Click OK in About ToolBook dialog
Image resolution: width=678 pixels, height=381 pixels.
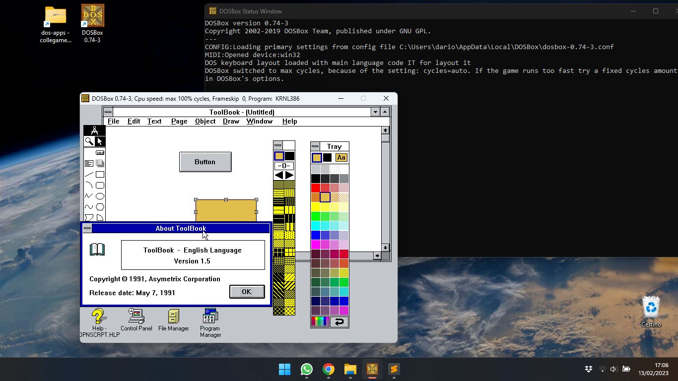coord(247,292)
